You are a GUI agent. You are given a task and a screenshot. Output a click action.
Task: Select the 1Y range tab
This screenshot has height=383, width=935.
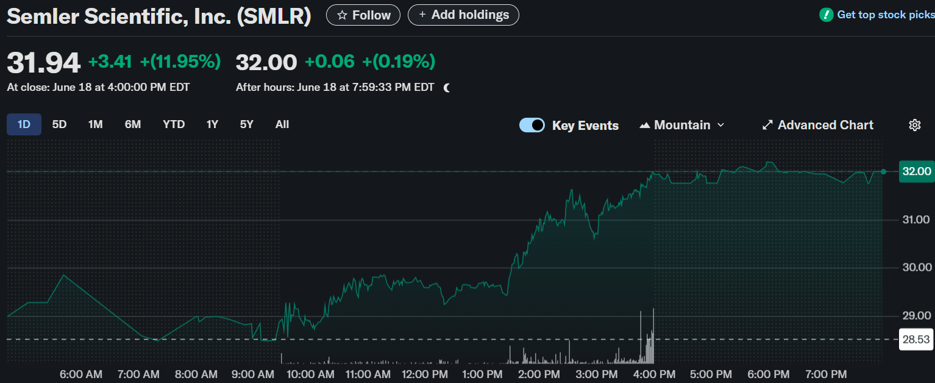pos(212,124)
